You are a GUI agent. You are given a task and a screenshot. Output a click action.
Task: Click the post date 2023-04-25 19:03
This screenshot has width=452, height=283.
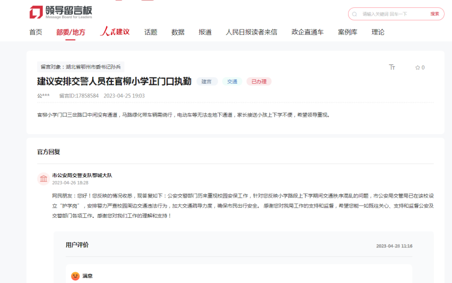pos(124,96)
